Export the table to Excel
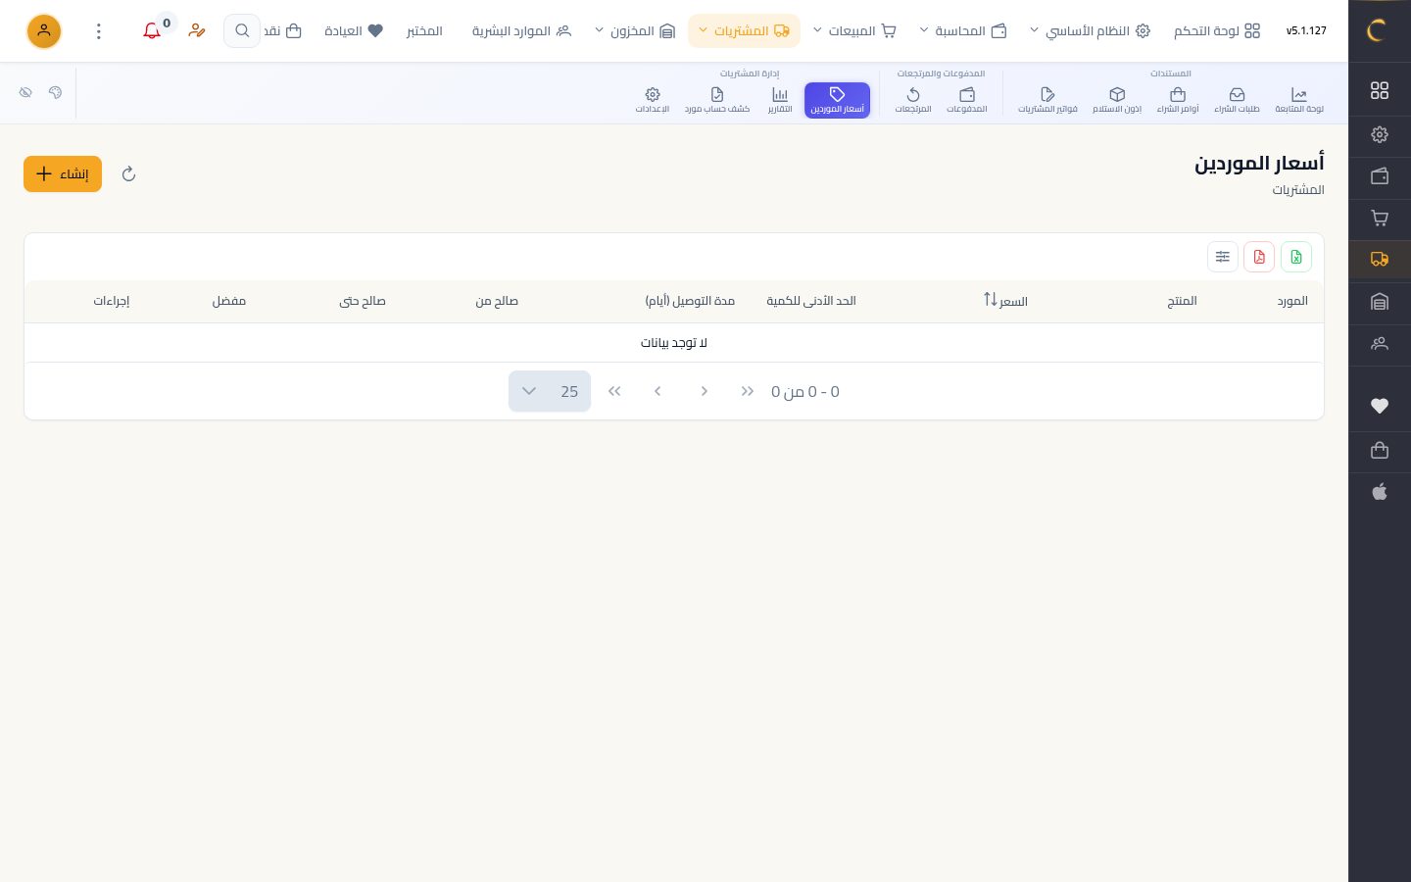 pyautogui.click(x=1296, y=257)
